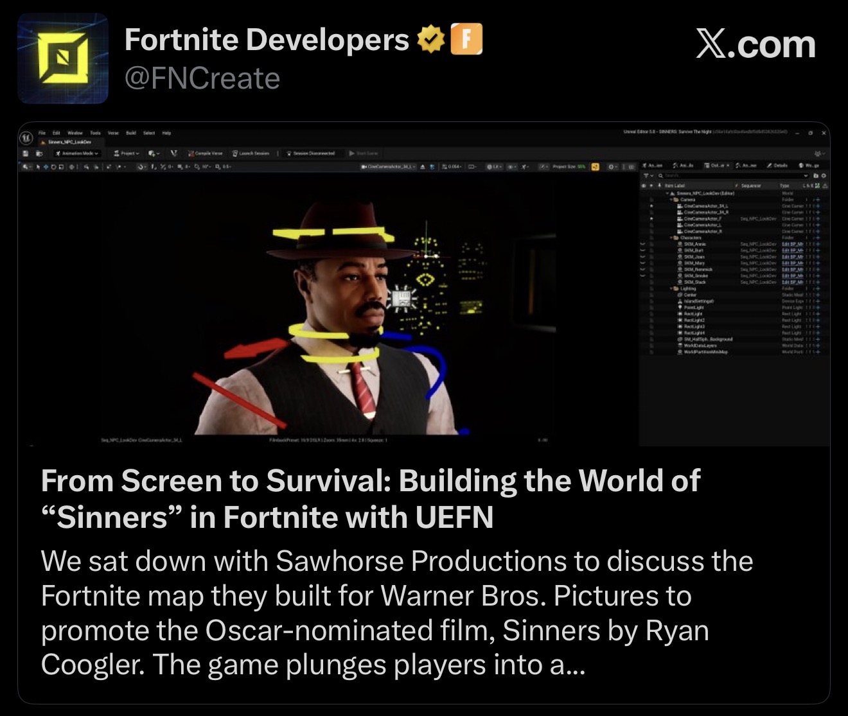The width and height of the screenshot is (848, 716).
Task: Open the Fortnite Developers account name
Action: click(x=267, y=40)
